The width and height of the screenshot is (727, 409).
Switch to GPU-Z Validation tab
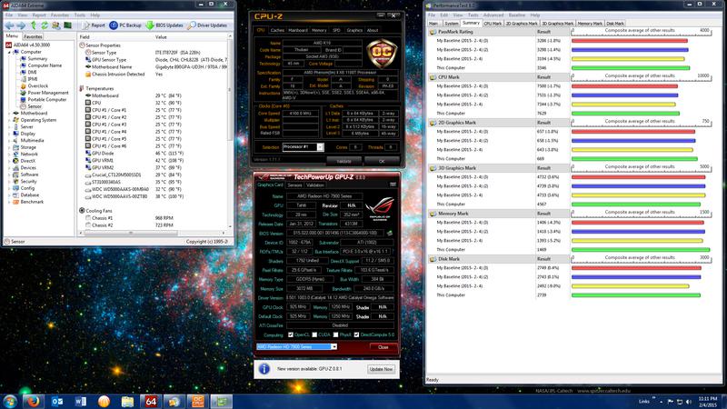(x=314, y=185)
